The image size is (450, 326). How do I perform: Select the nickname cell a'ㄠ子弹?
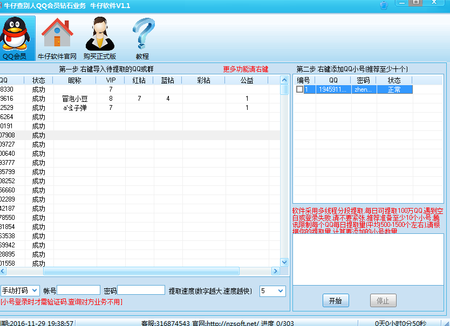coord(75,108)
